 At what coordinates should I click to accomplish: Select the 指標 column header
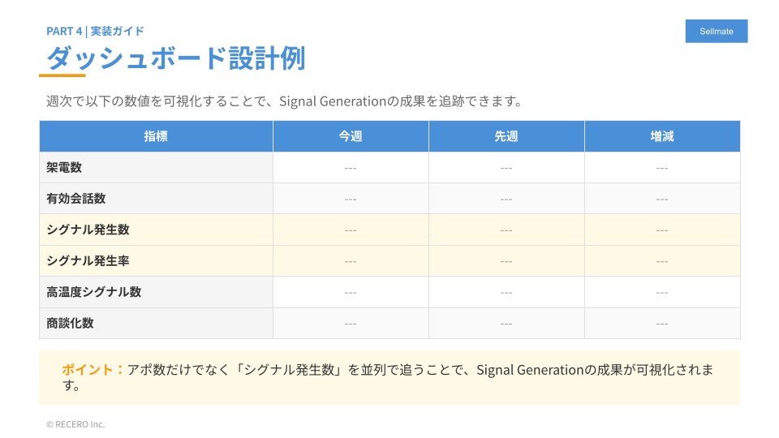(156, 136)
